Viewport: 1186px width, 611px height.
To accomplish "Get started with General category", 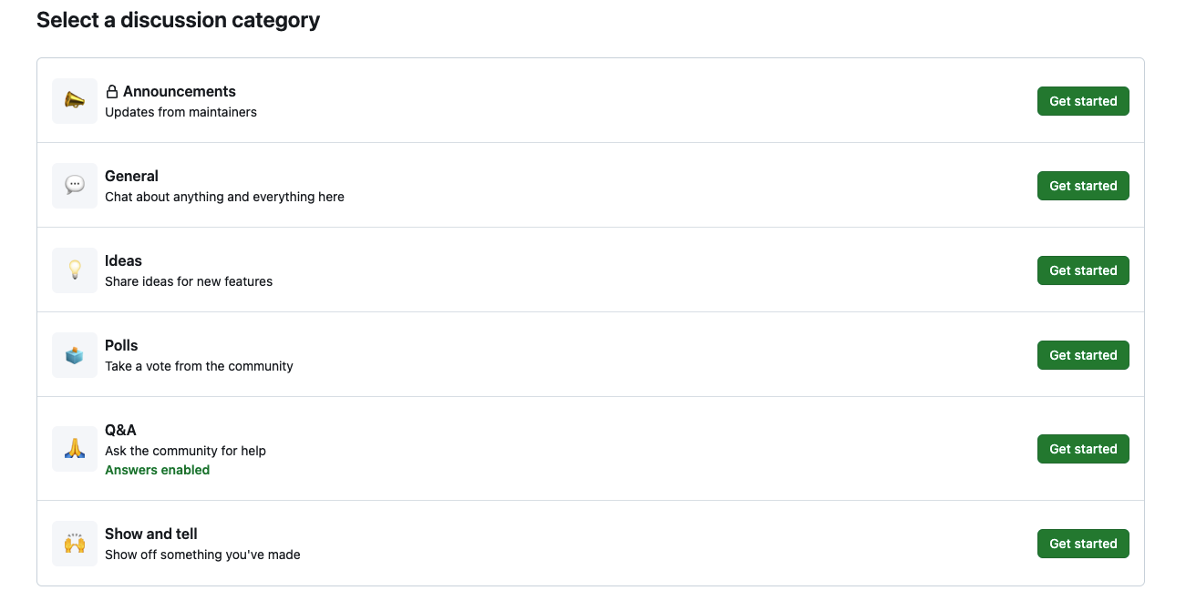I will click(x=1083, y=186).
